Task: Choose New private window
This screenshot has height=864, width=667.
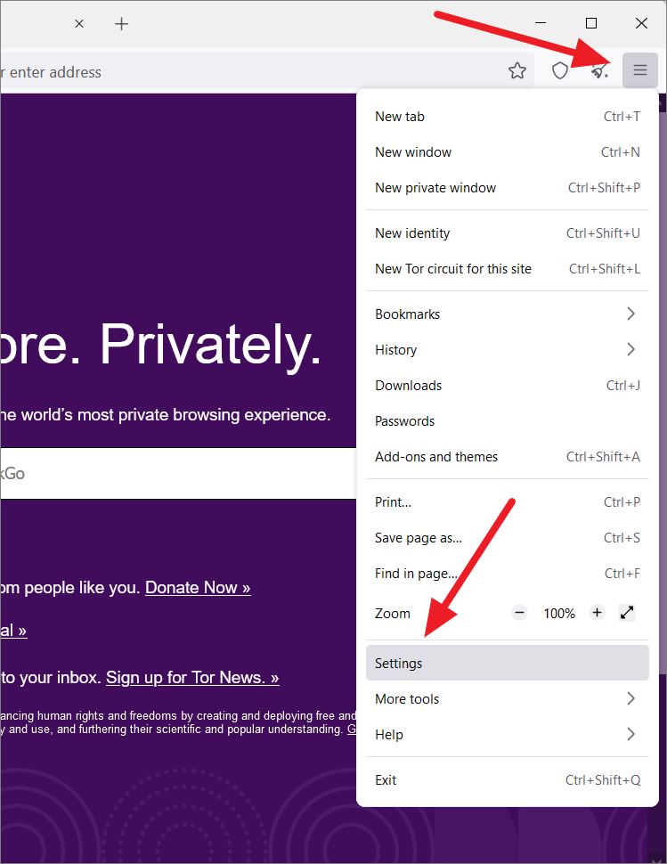Action: pos(508,188)
